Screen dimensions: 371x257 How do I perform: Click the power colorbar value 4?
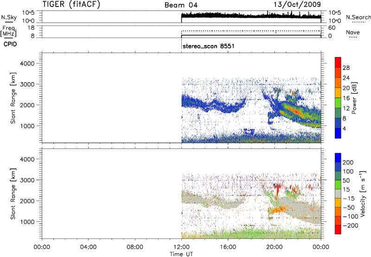344,128
